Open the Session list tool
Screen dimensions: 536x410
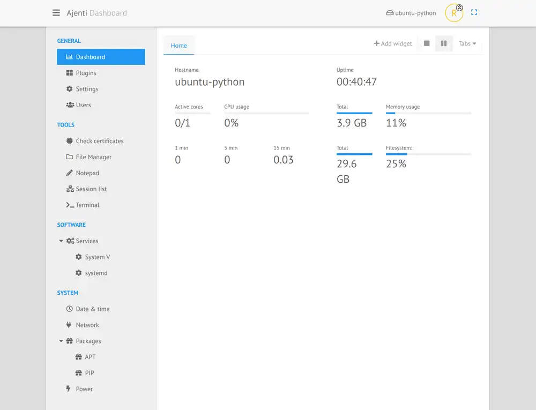tap(91, 189)
